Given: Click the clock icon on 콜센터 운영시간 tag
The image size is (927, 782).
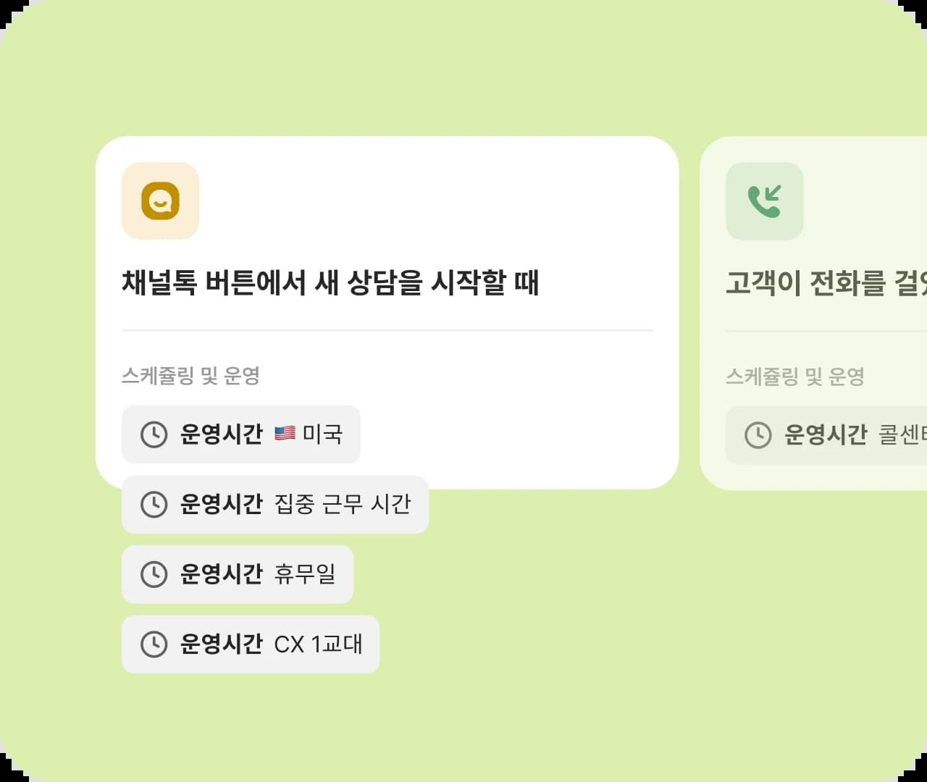Looking at the screenshot, I should (758, 435).
